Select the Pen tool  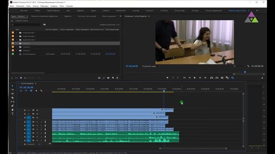[x=12, y=106]
